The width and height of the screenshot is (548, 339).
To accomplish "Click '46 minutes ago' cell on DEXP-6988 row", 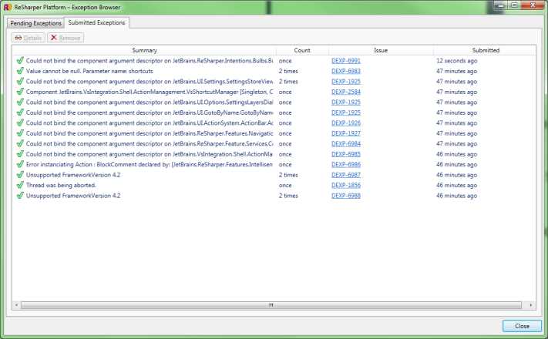I will tap(456, 196).
